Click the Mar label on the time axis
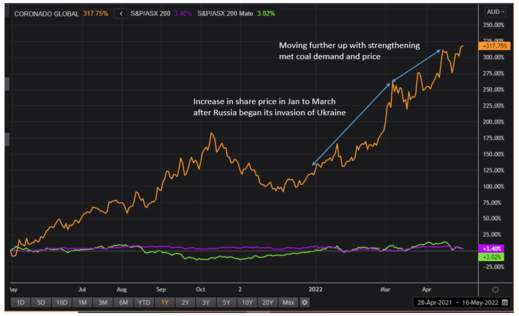This screenshot has height=316, width=519. [385, 289]
